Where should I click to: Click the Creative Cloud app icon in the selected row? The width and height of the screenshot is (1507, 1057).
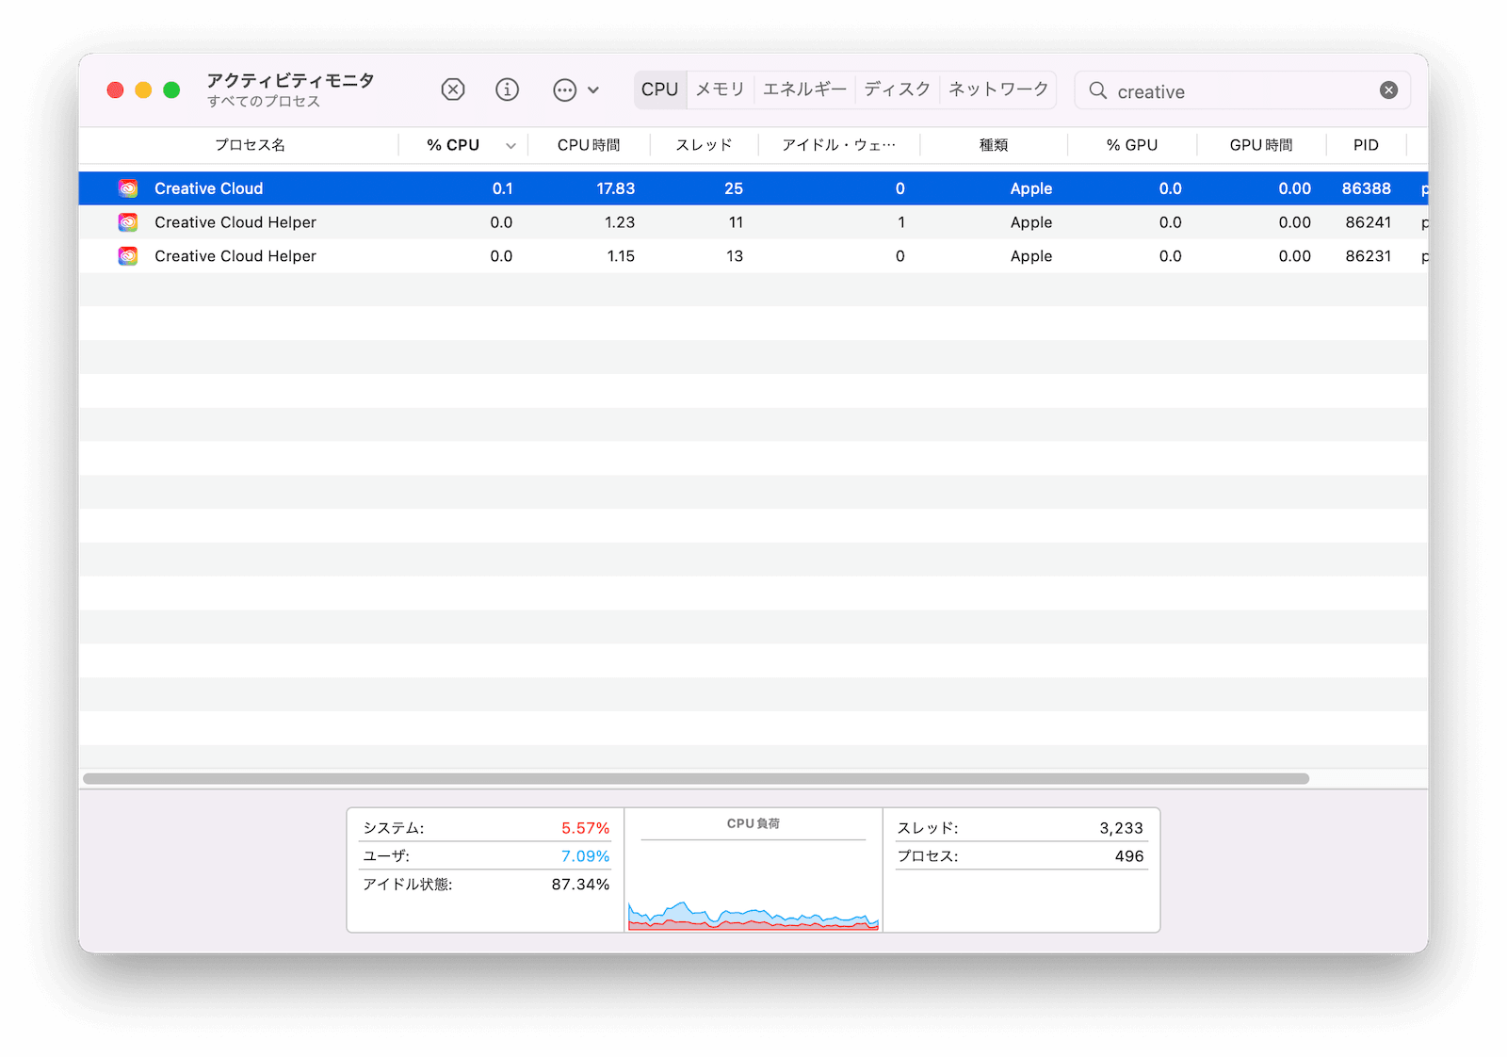(128, 188)
